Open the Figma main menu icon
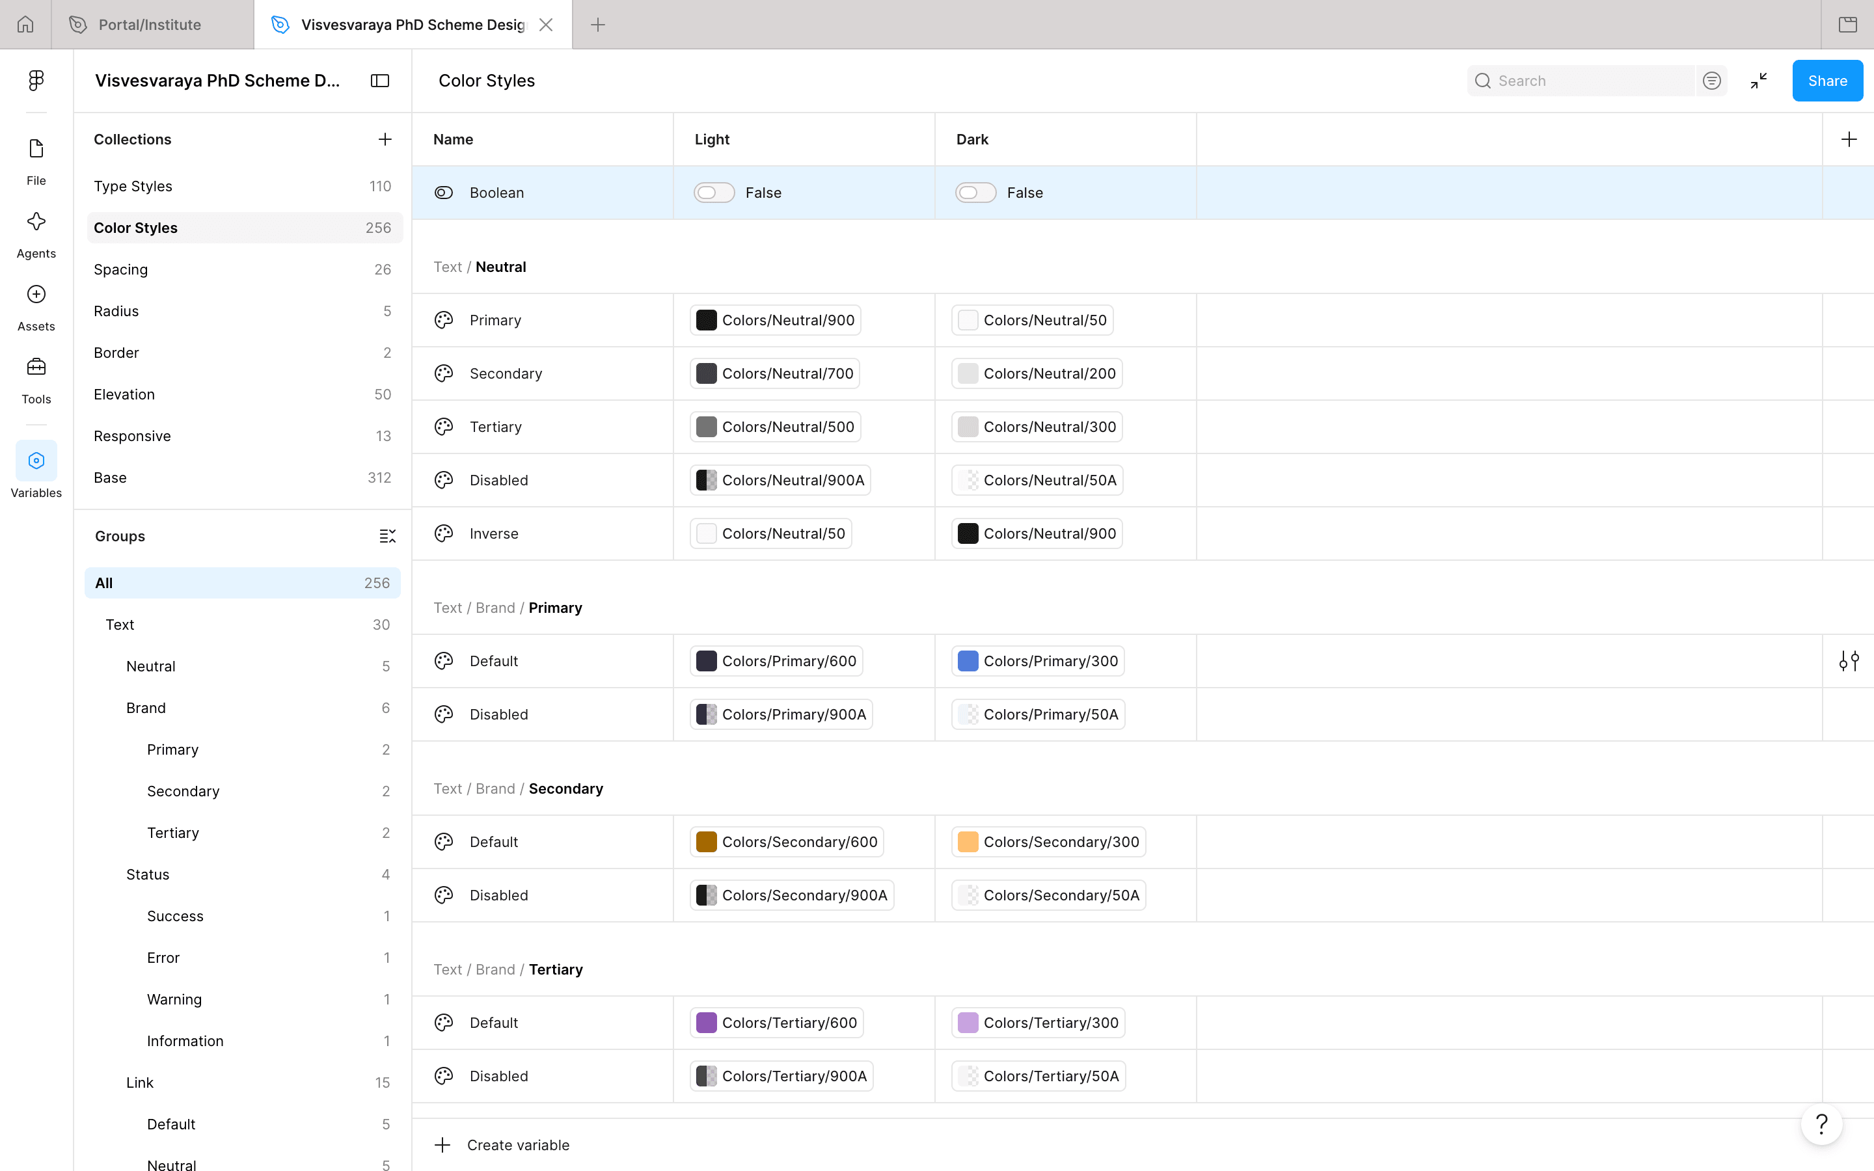1874x1171 pixels. coord(36,80)
